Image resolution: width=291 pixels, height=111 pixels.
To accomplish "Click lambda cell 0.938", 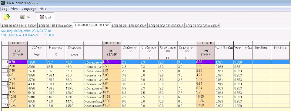I will click(x=224, y=101).
